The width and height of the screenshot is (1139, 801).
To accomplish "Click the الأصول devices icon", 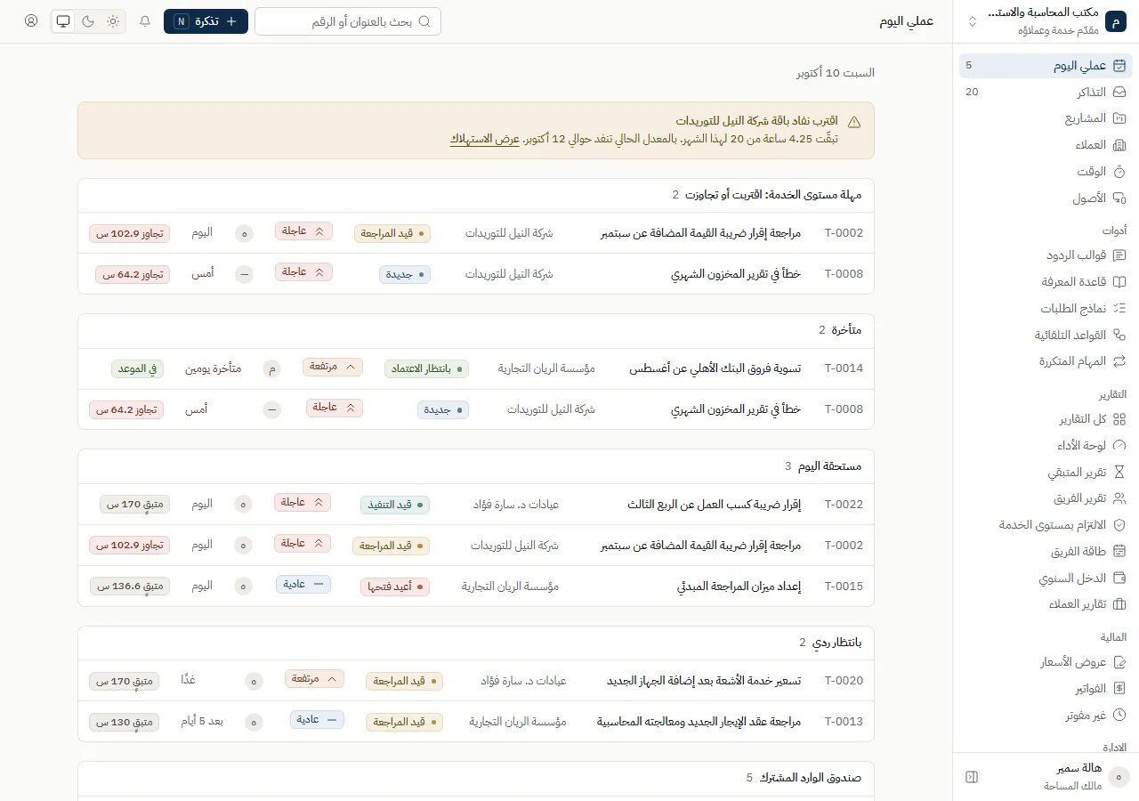I will coord(1119,198).
